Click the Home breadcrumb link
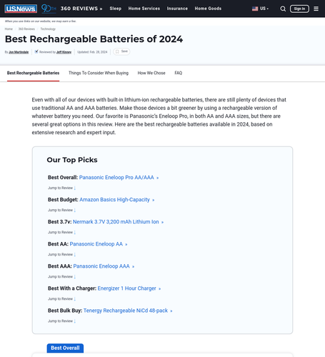 tap(9, 29)
